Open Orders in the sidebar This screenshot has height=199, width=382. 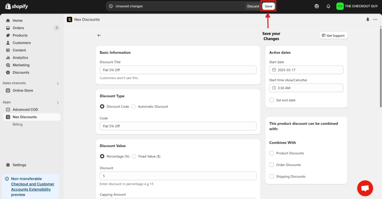pyautogui.click(x=18, y=28)
